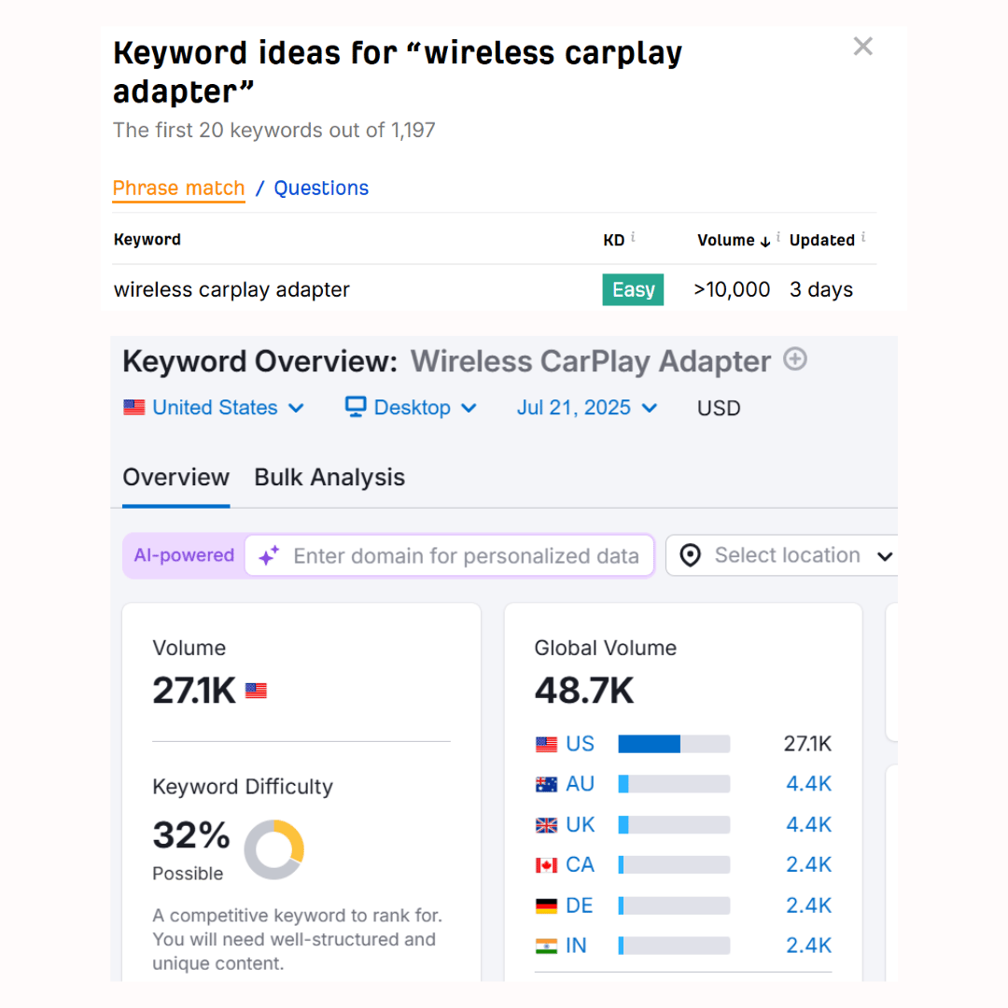Open the IN country link

click(576, 945)
